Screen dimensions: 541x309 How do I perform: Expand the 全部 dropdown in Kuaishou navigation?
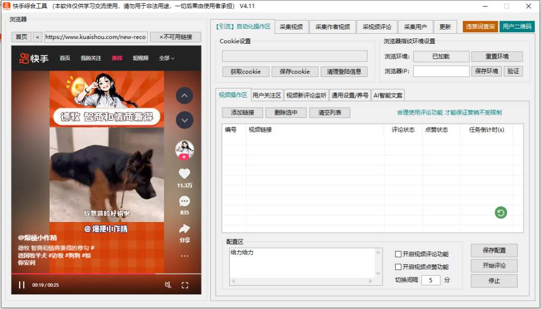click(x=166, y=58)
